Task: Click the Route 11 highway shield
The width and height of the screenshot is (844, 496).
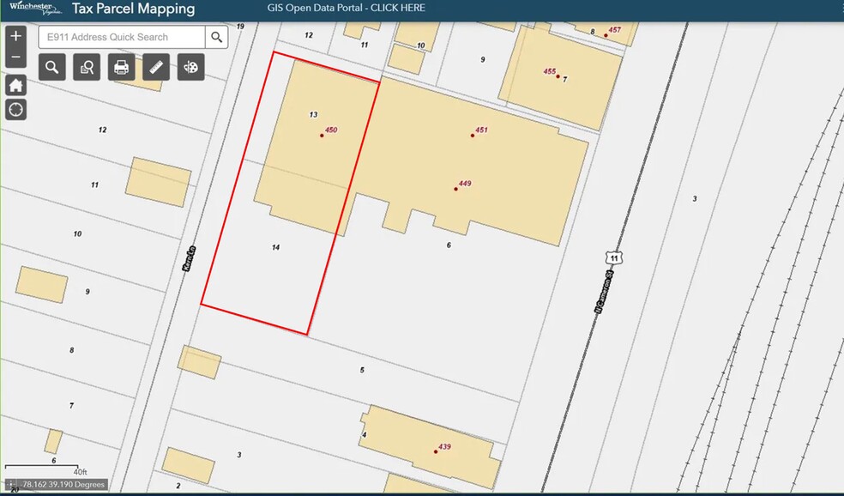Action: click(x=612, y=257)
